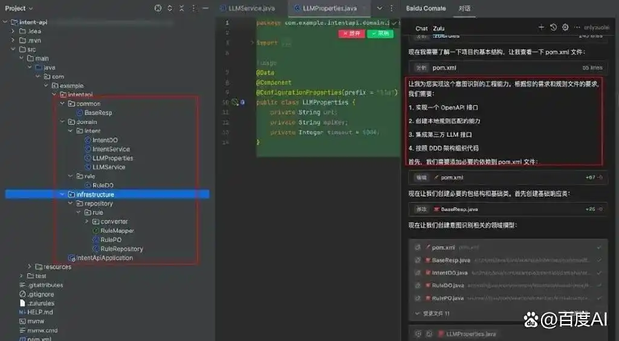Click the edit icon beside IntentDO.java in list
Image resolution: width=619 pixels, height=341 pixels.
(x=418, y=273)
